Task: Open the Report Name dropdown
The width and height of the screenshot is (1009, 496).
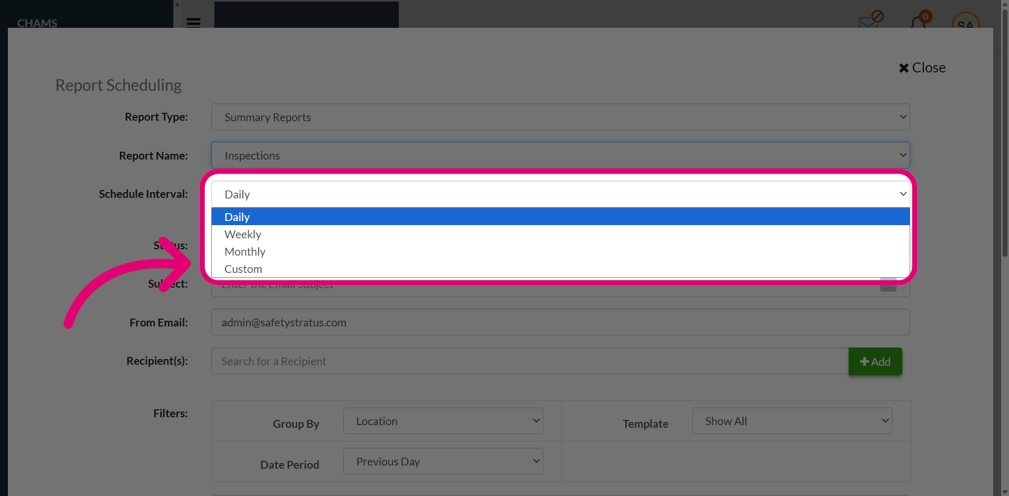Action: click(560, 155)
